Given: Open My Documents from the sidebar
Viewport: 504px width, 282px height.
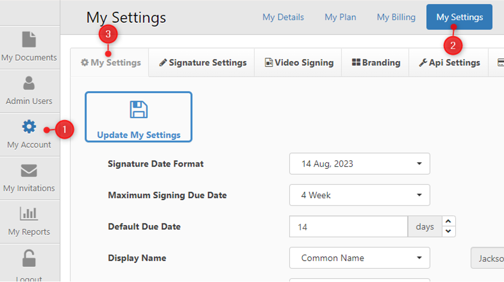Looking at the screenshot, I should [29, 47].
